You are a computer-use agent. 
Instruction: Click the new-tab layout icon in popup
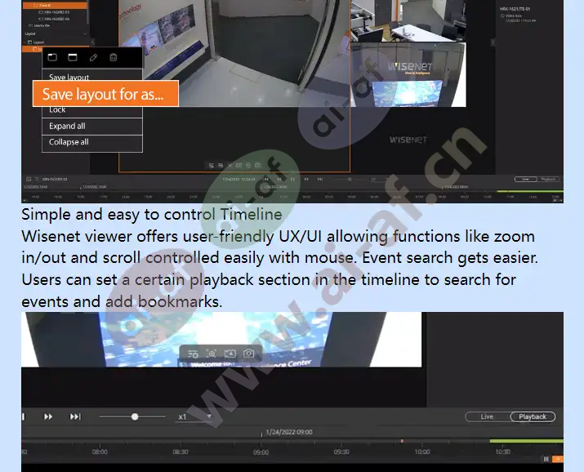pos(52,57)
